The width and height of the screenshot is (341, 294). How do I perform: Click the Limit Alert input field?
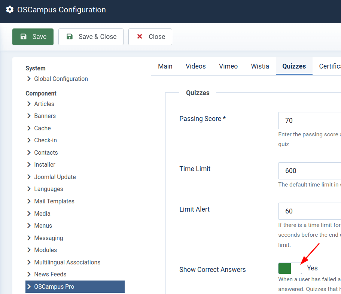click(310, 211)
